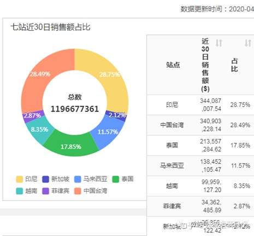The height and width of the screenshot is (236, 254).
Task: Click sales value 99,959,127.20
Action: pos(211,186)
